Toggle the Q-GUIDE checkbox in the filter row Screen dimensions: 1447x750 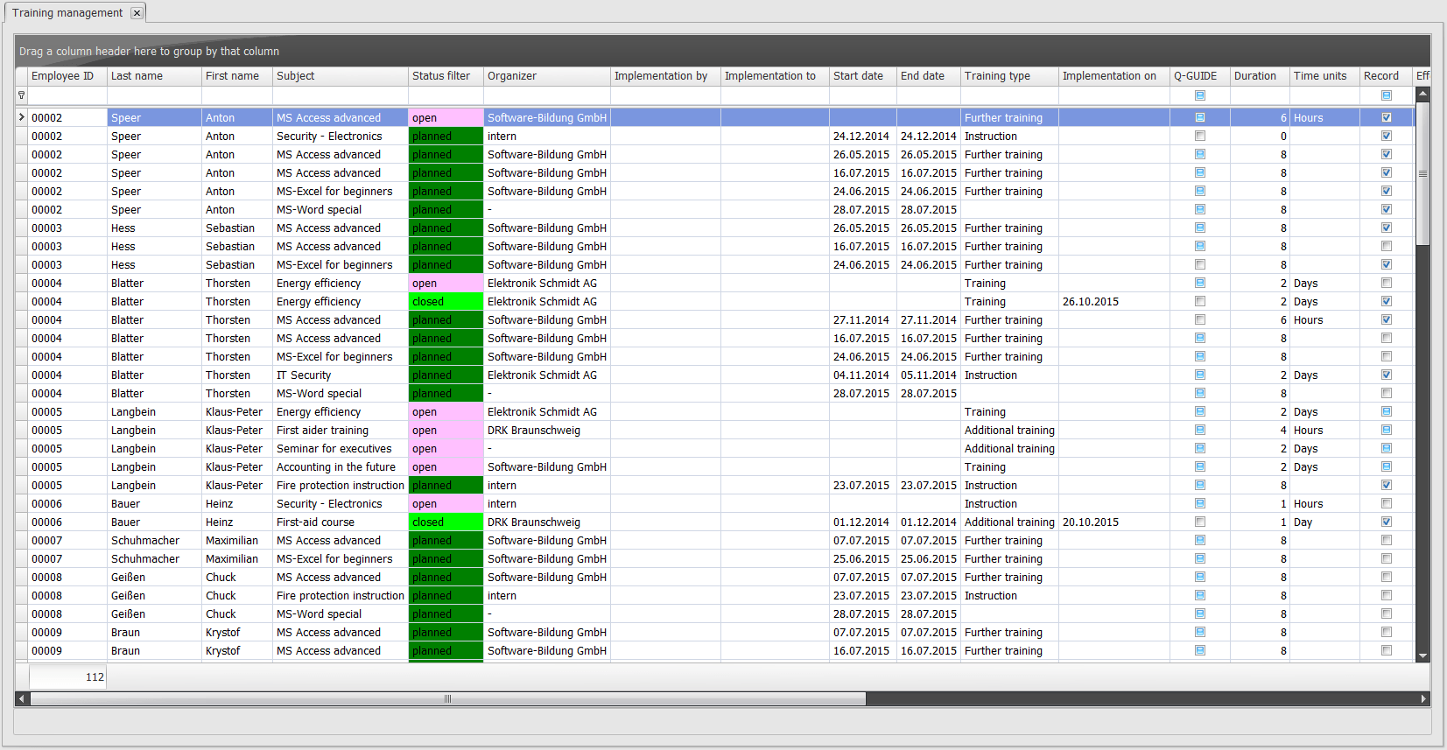pyautogui.click(x=1200, y=95)
